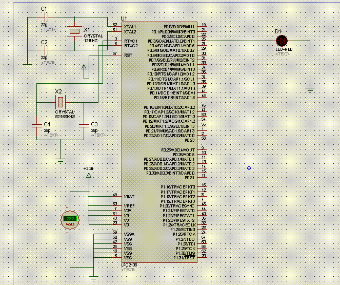This screenshot has width=340, height=285.
Task: Click the ground symbol below crystal X2
Action: (x=60, y=157)
